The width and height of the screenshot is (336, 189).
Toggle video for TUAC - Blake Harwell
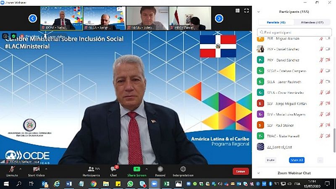click(x=328, y=136)
